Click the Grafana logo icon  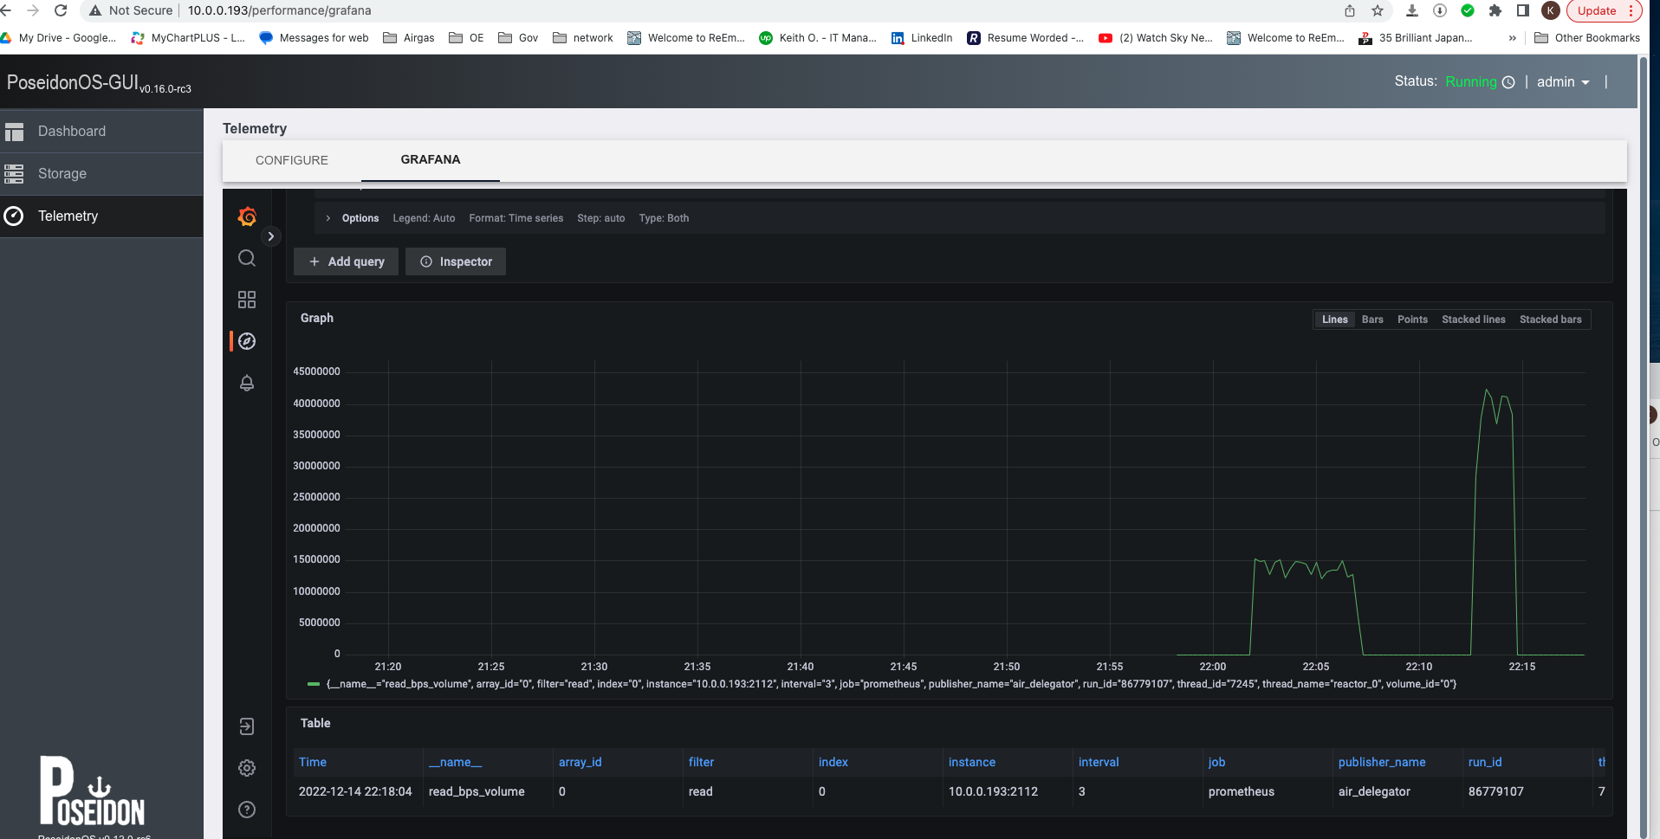click(247, 216)
